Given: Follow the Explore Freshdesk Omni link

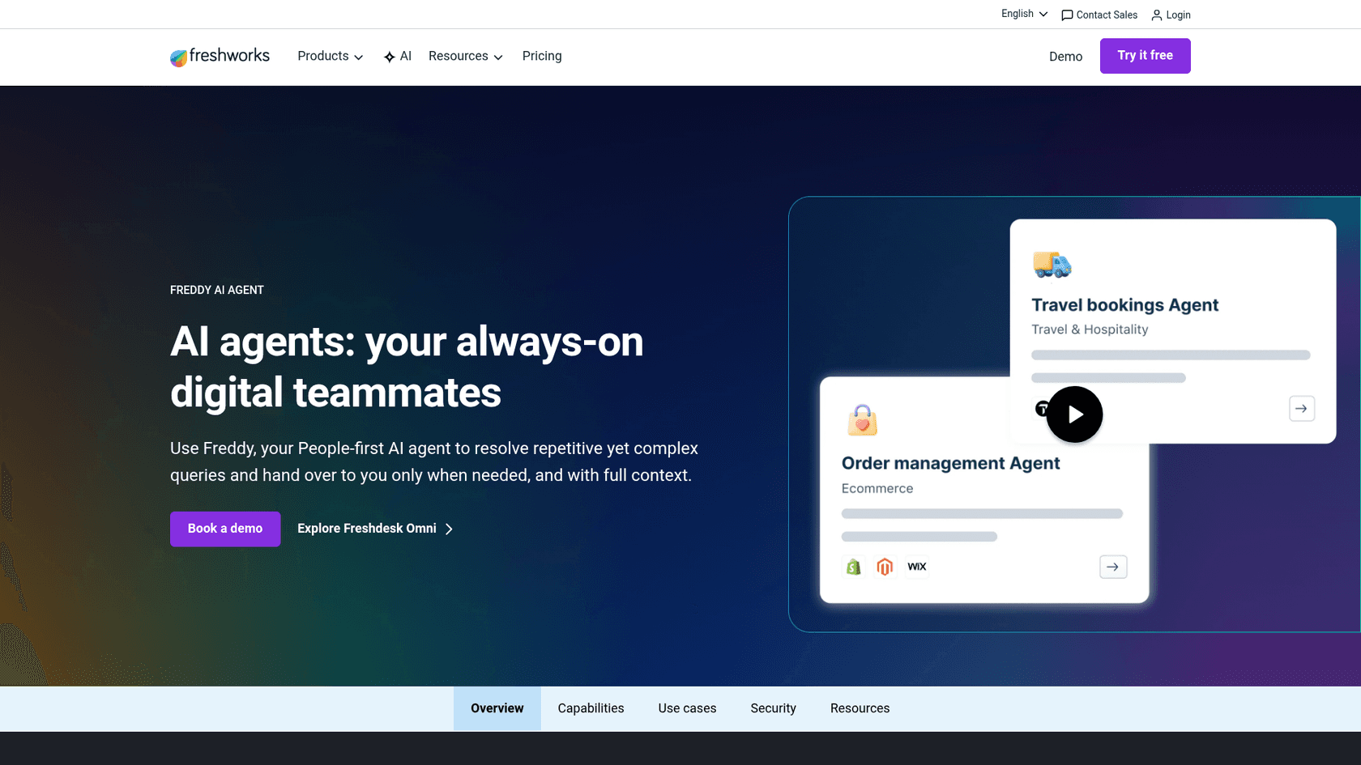Looking at the screenshot, I should [x=375, y=529].
